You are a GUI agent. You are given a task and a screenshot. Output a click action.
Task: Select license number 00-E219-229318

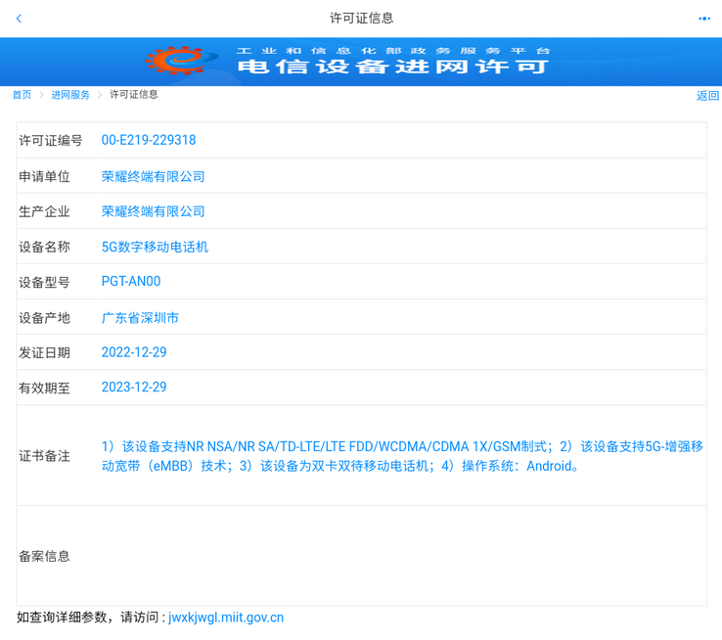149,141
